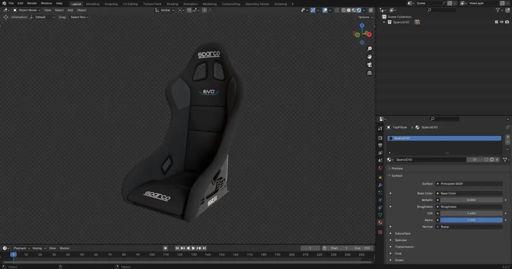The height and width of the screenshot is (269, 512).
Task: Open the Object properties tab
Action: (x=380, y=177)
